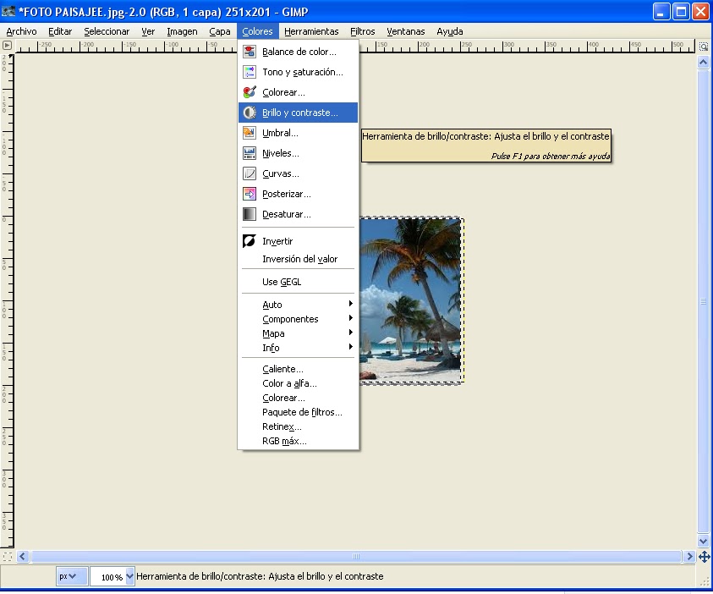Expand the Auto submenu
The image size is (713, 594).
tap(298, 305)
